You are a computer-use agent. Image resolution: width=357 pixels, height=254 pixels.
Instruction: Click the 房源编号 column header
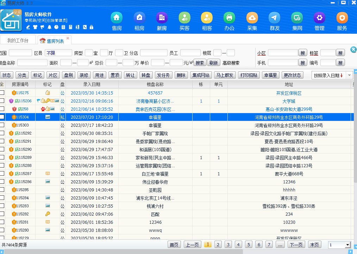tap(20, 84)
